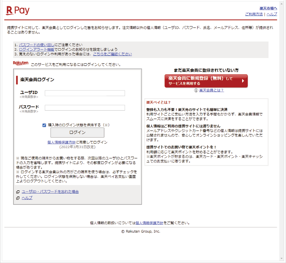Viewport: 286px width, 263px height.
Task: Open the ヘルプ link in top-right header
Action: (272, 14)
